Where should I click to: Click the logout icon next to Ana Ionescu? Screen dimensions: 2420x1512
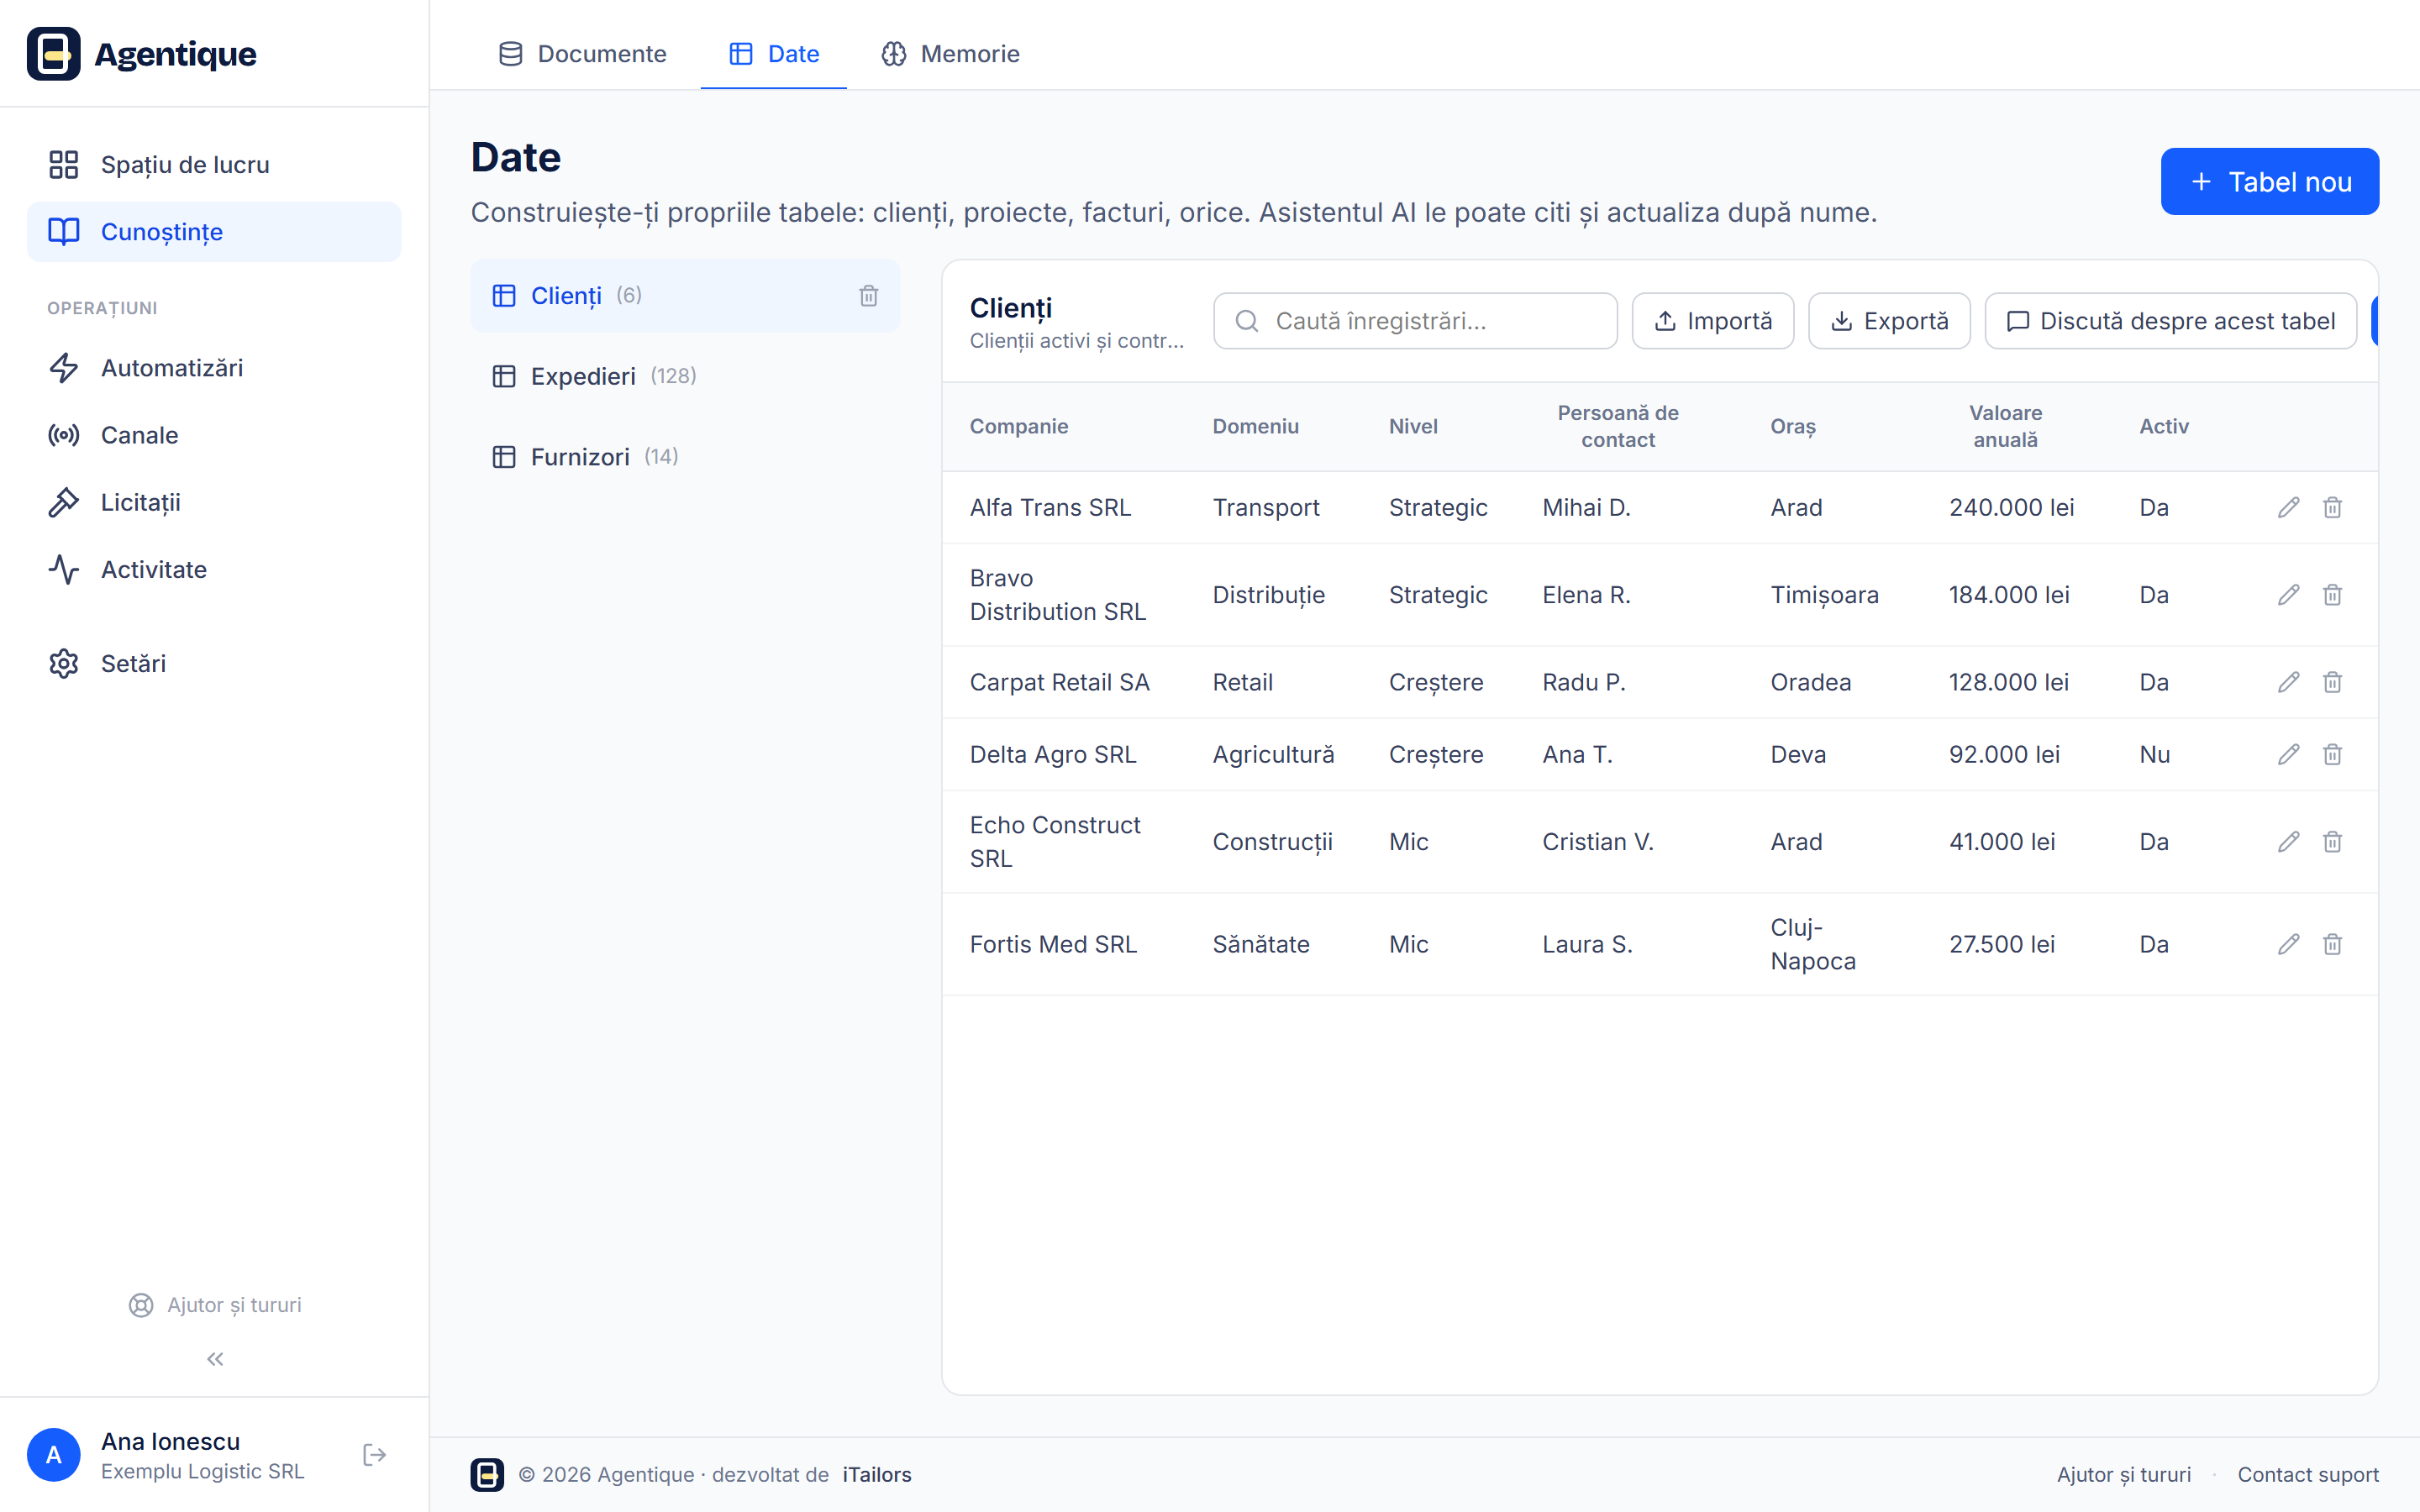375,1454
